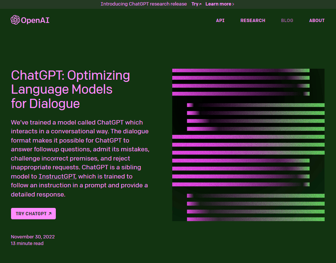336x263 pixels.
Task: Follow the Learn more link in the banner
Action: pyautogui.click(x=220, y=4)
